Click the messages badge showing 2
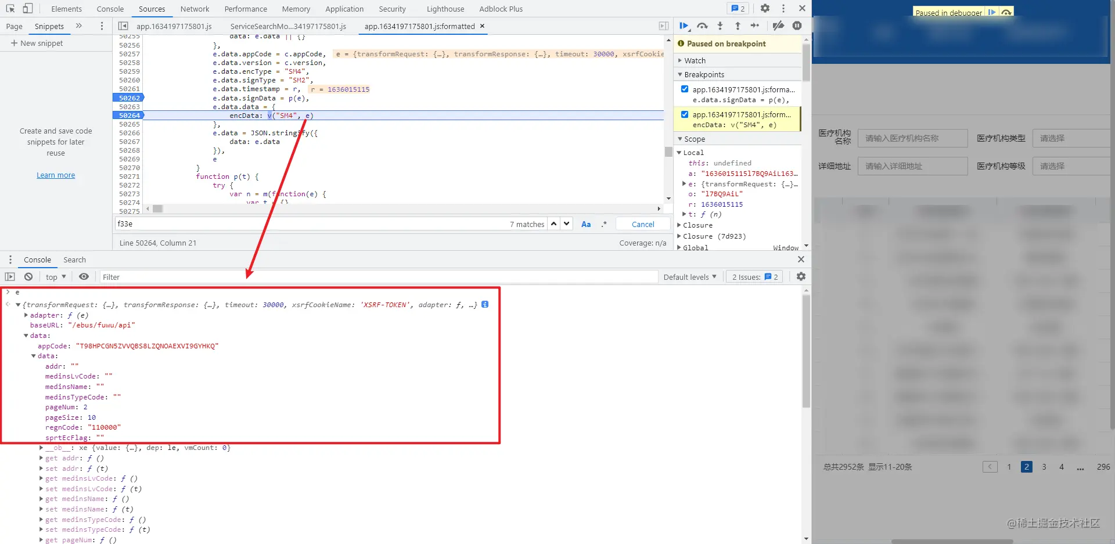Viewport: 1115px width, 544px height. [x=738, y=9]
